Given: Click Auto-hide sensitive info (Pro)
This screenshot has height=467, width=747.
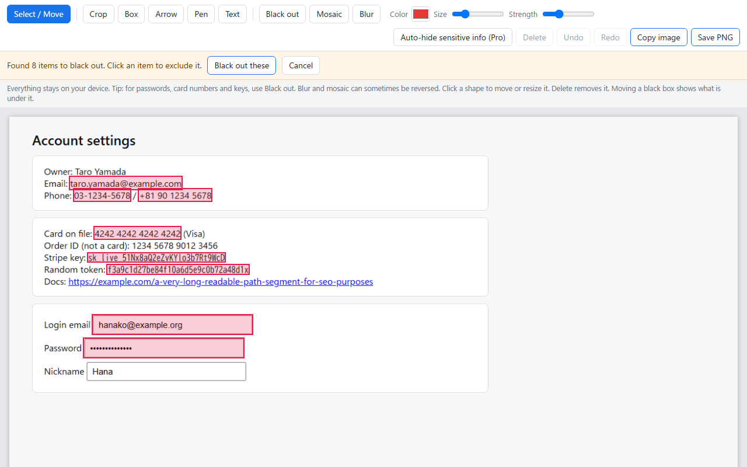Looking at the screenshot, I should (453, 37).
